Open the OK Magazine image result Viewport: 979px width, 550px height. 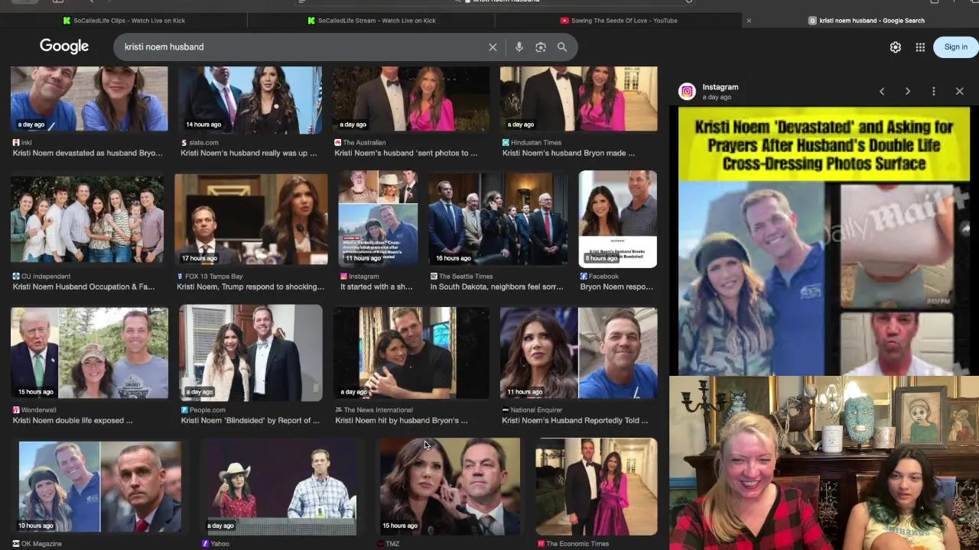point(100,487)
